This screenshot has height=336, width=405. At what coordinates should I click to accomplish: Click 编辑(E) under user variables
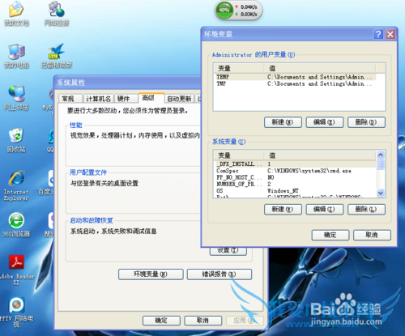pos(325,122)
